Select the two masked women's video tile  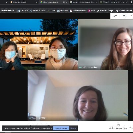pos(39,45)
